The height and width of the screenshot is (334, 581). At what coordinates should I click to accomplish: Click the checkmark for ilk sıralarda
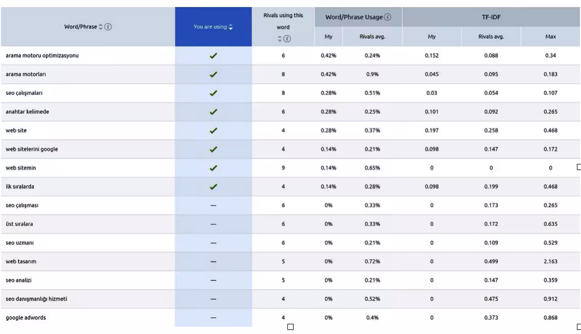pos(213,186)
